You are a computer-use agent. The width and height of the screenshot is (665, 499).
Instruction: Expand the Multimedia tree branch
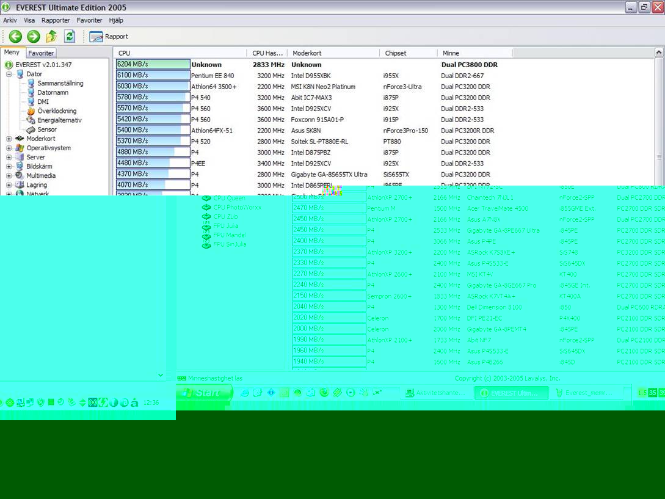coord(9,176)
